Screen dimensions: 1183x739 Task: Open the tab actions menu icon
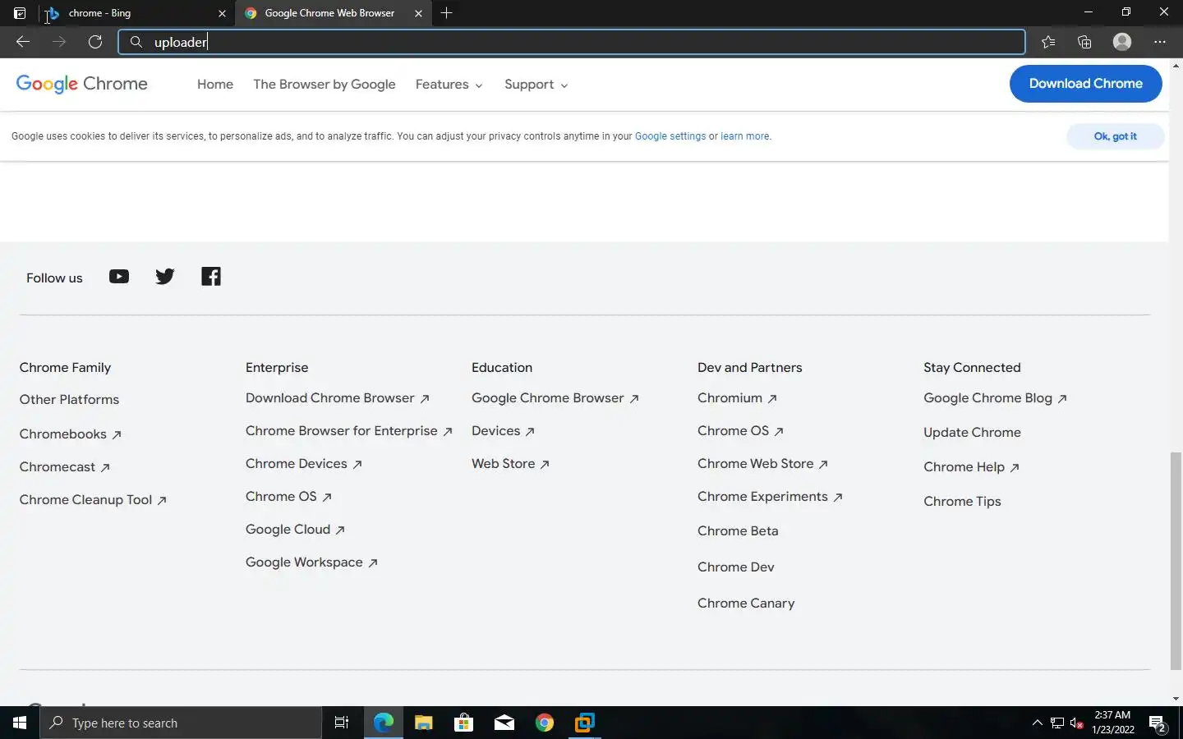pos(20,13)
